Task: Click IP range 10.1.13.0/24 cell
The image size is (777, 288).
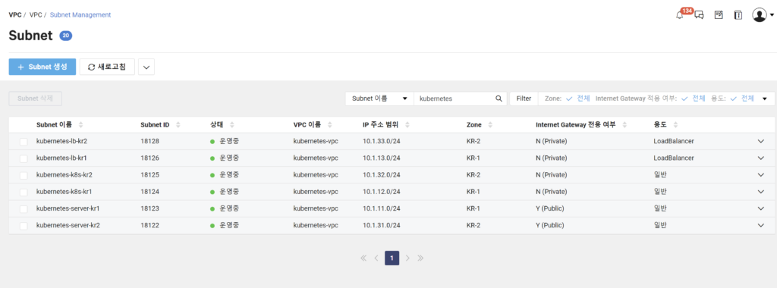Action: [382, 158]
